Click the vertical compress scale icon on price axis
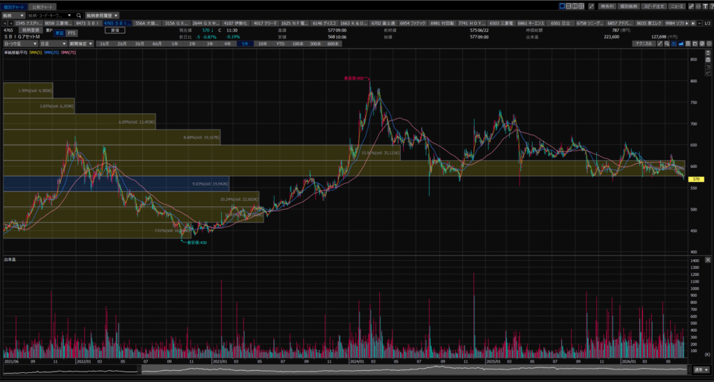The image size is (714, 382). tap(708, 53)
